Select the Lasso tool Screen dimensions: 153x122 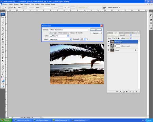(x=3, y=23)
